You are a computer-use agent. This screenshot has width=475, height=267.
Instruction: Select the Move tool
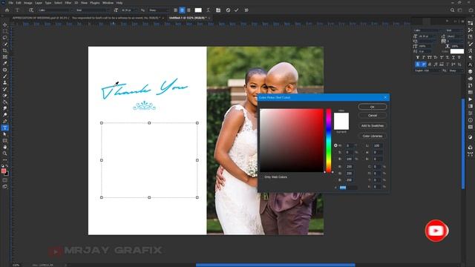click(5, 24)
